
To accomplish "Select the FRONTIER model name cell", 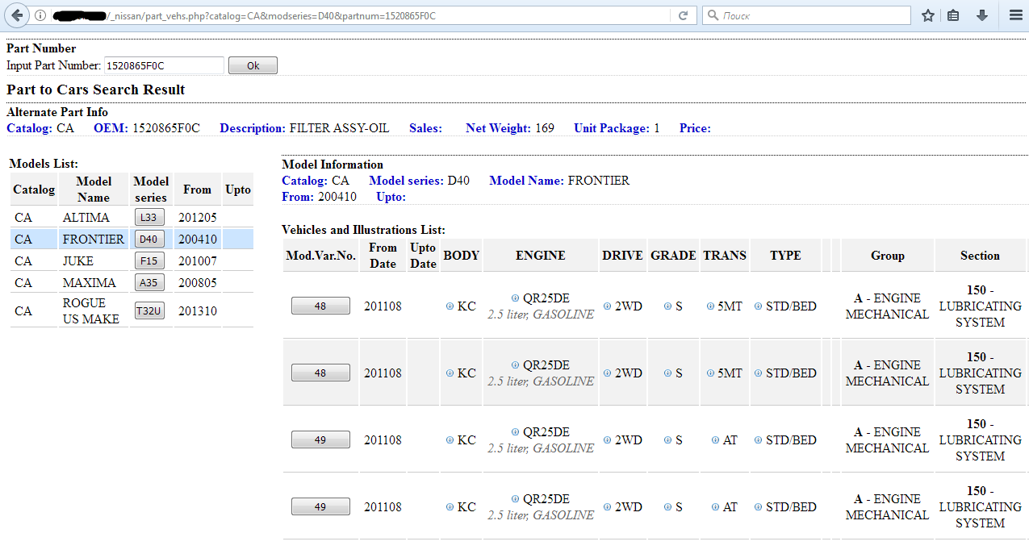I will tap(94, 239).
